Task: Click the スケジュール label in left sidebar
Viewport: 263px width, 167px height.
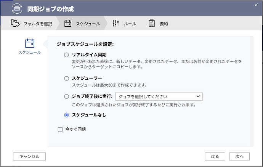Action: tap(30, 52)
